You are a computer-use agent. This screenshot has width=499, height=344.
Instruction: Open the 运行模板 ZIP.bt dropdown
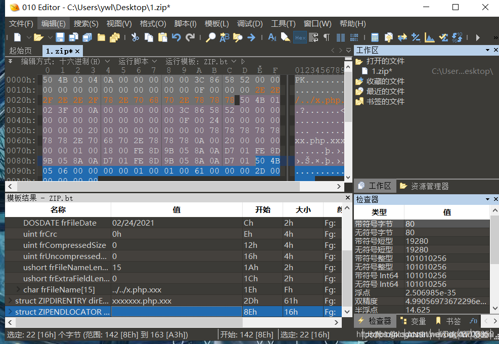[234, 61]
